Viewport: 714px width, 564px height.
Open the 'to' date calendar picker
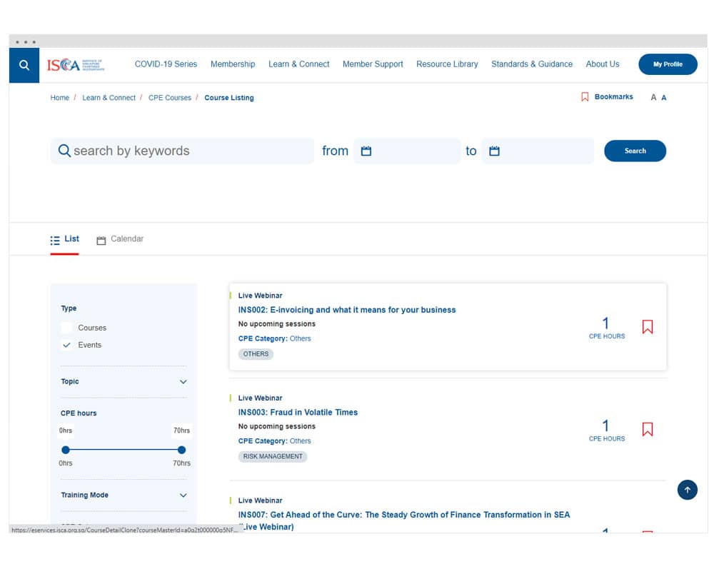click(494, 151)
